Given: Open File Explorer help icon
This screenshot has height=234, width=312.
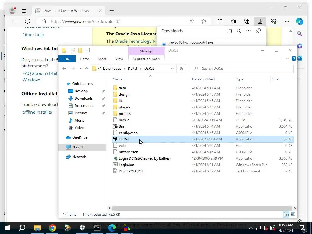Looking at the screenshot, I should (x=294, y=58).
